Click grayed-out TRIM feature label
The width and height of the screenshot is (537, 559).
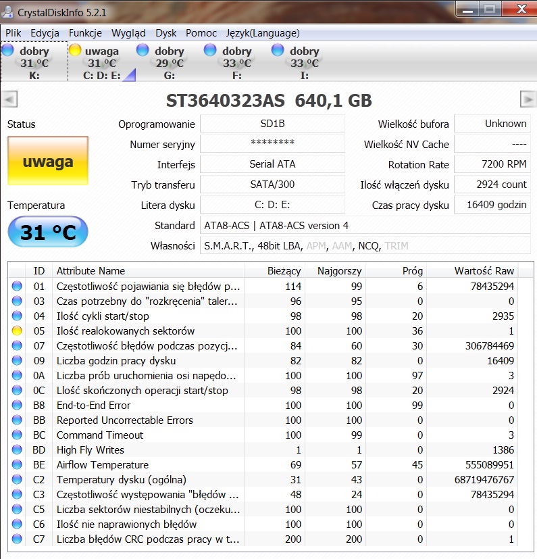[x=397, y=246]
